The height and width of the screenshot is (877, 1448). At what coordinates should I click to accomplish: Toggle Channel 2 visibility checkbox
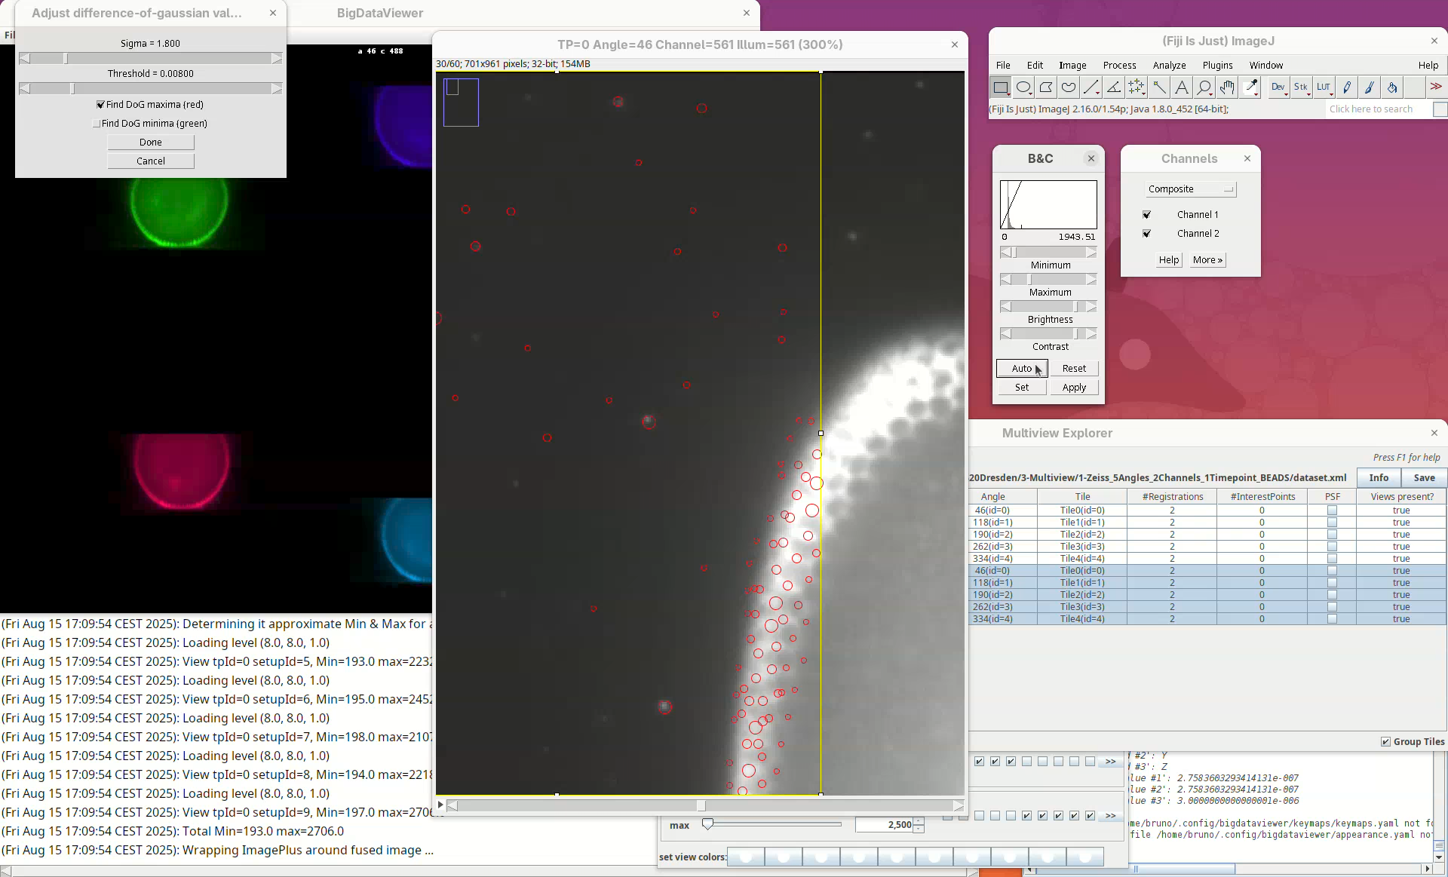[x=1147, y=234]
